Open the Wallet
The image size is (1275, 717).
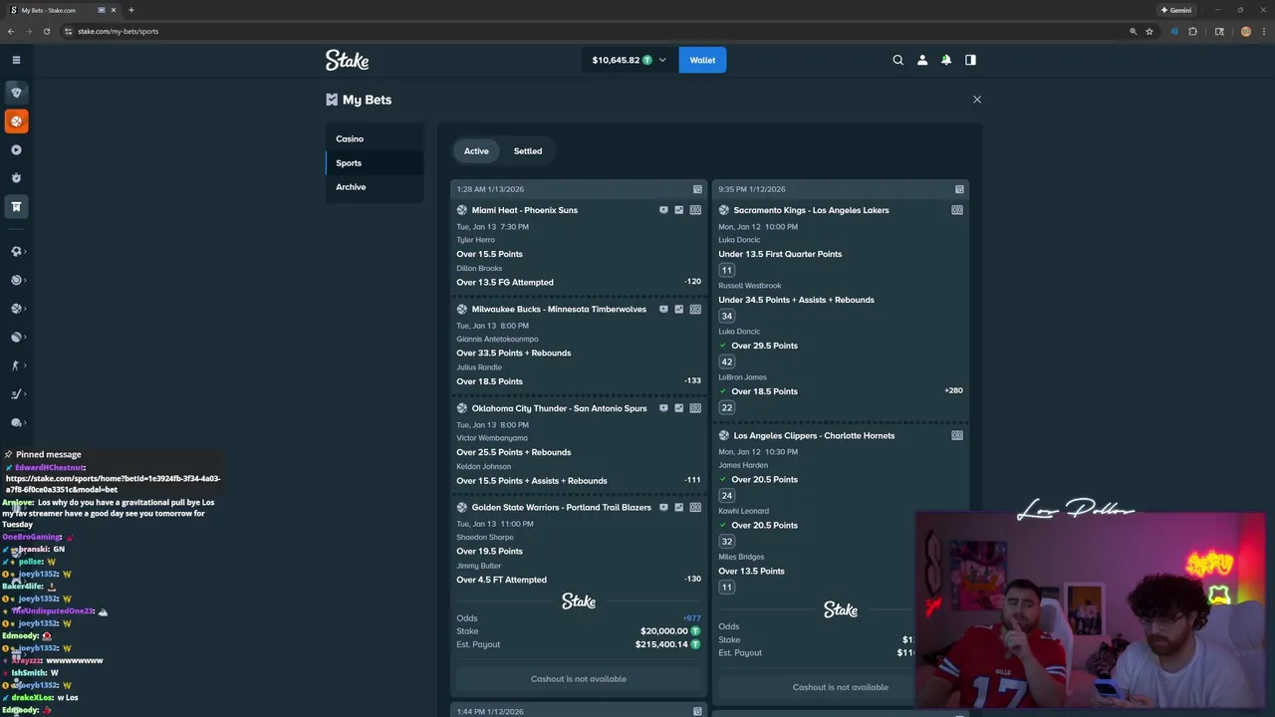tap(702, 60)
